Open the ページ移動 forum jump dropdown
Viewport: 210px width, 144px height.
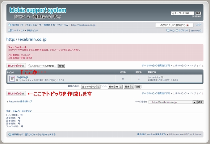pyautogui.click(x=172, y=102)
